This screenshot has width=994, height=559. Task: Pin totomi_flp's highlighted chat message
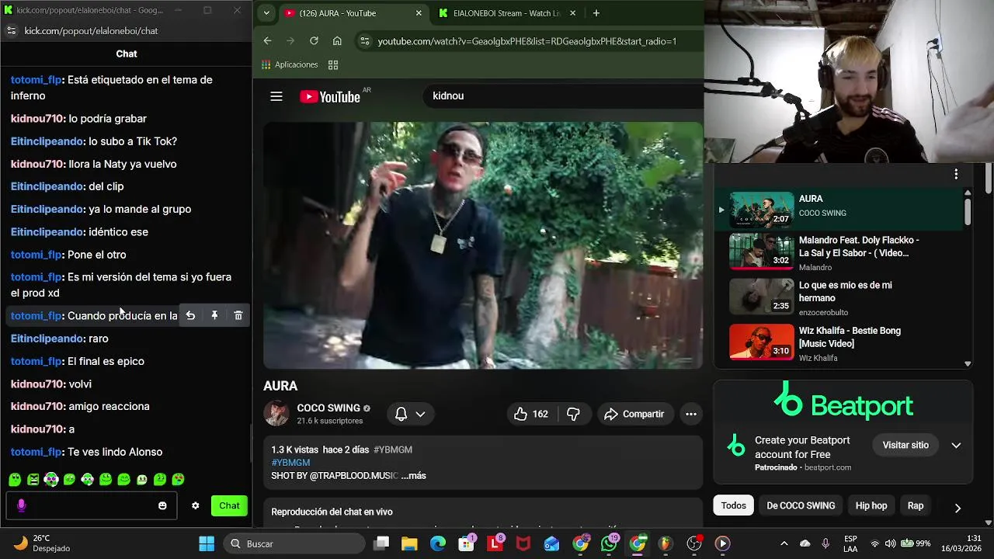(x=214, y=315)
